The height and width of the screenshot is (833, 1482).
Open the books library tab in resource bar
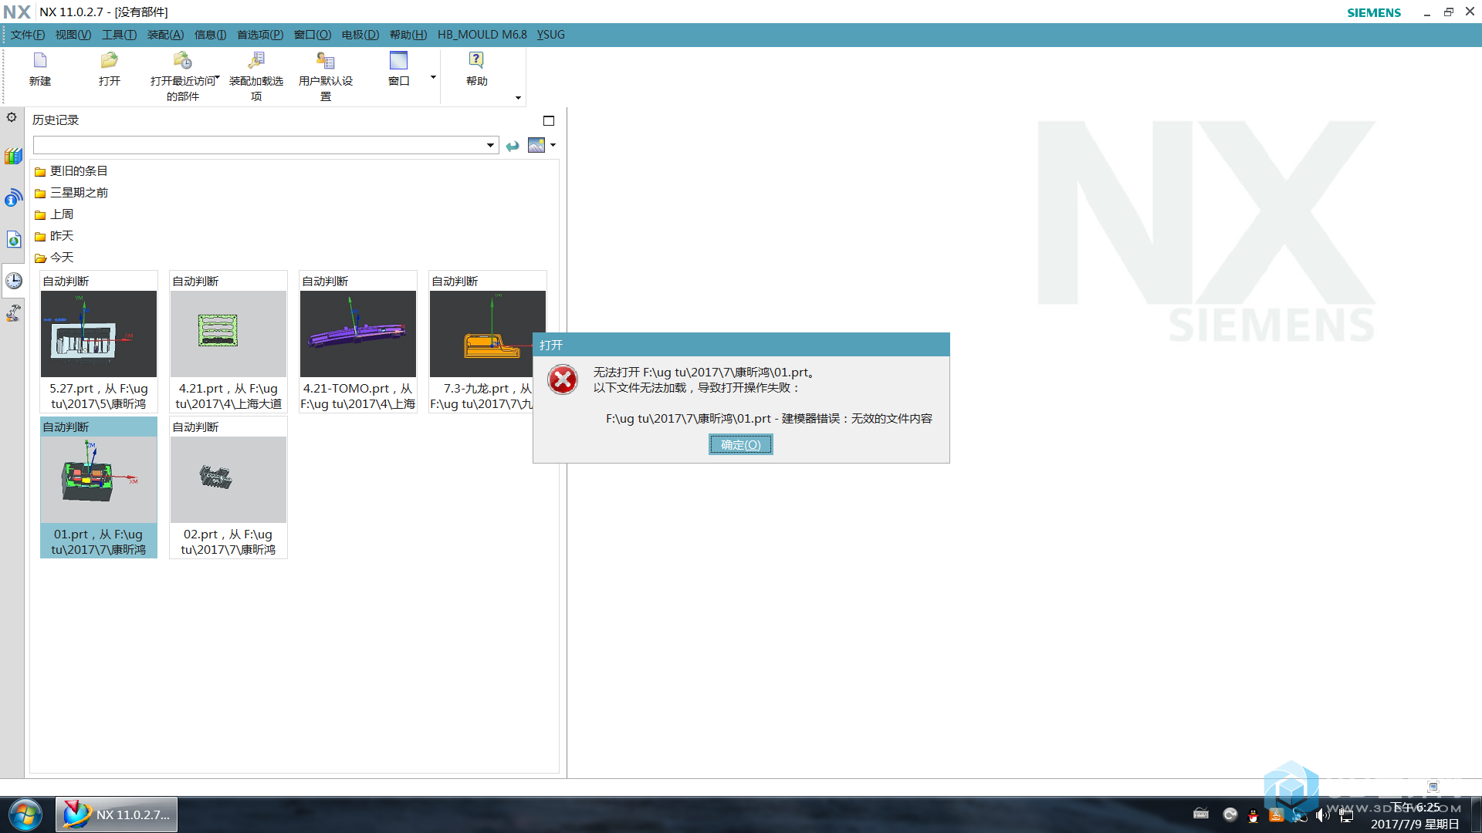pos(13,157)
